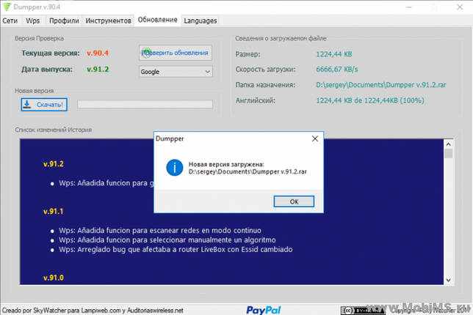Click the destination folder path text
The image size is (473, 315).
click(381, 85)
